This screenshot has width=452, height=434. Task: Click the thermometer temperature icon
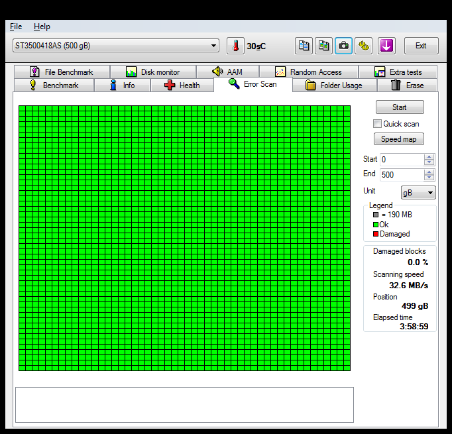[235, 46]
